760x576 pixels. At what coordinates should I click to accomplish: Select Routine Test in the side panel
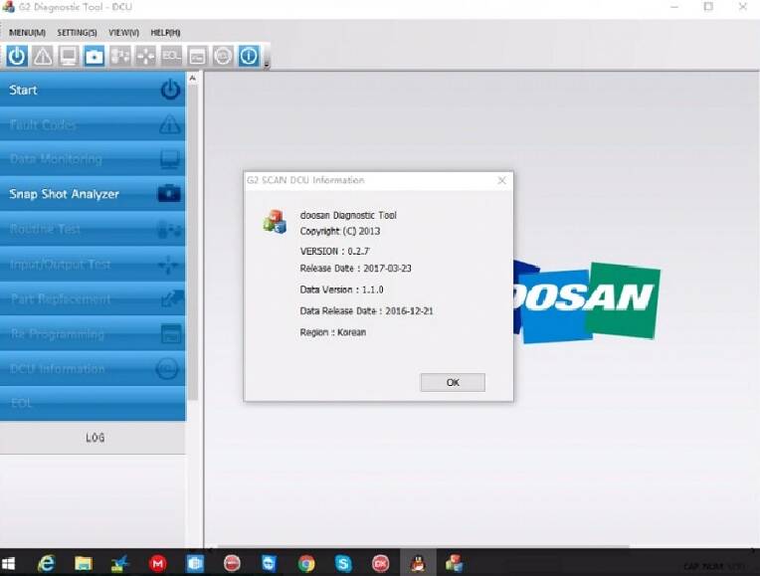93,229
